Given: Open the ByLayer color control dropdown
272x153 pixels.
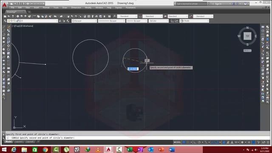Looking at the screenshot, I should coord(84,21).
